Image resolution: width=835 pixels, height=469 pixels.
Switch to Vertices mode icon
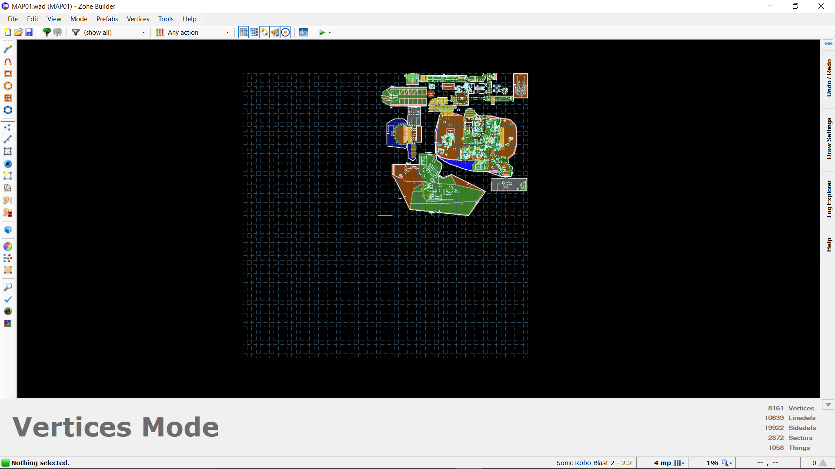point(8,127)
